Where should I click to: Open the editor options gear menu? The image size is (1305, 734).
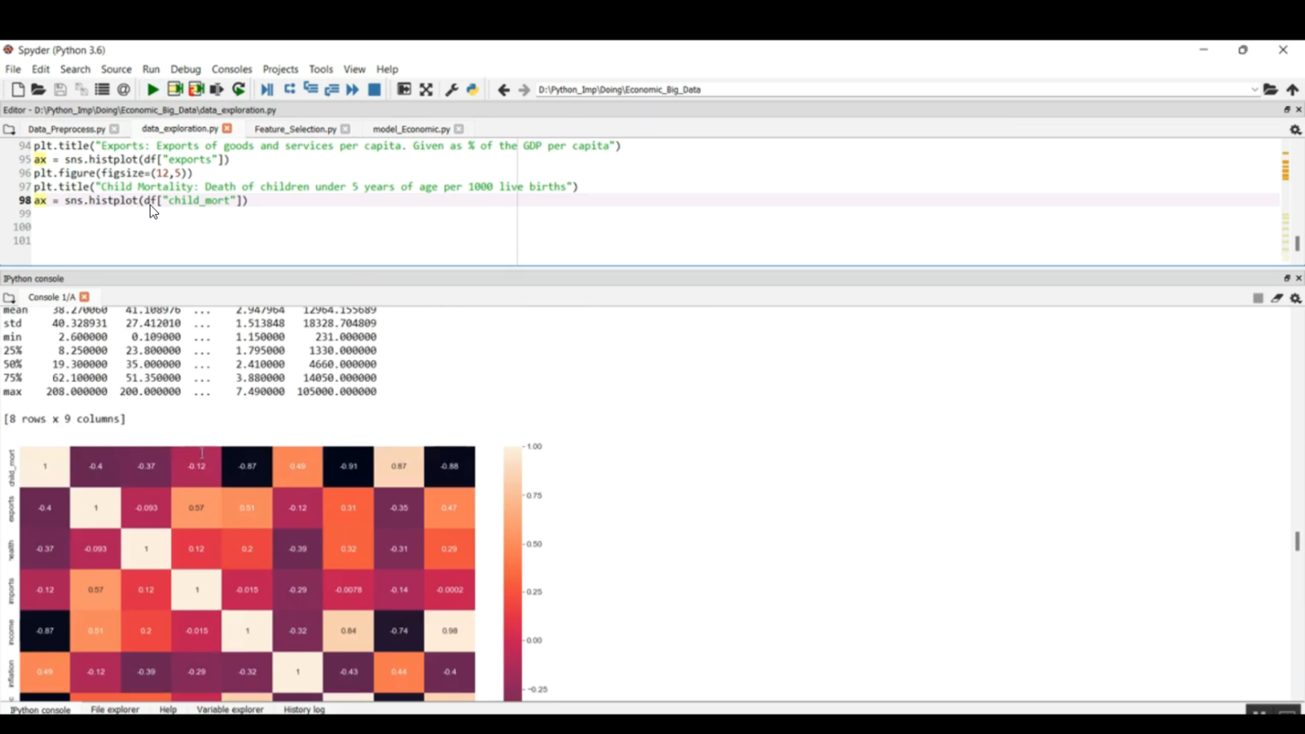pyautogui.click(x=1295, y=130)
